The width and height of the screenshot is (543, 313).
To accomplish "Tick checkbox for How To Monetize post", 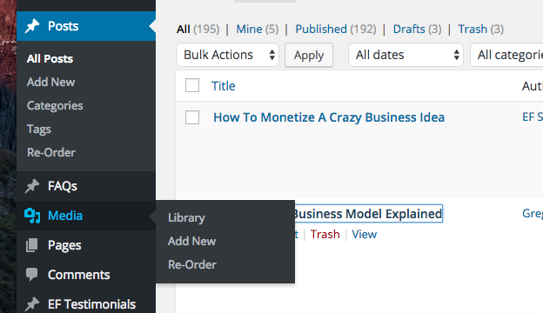I will 192,117.
